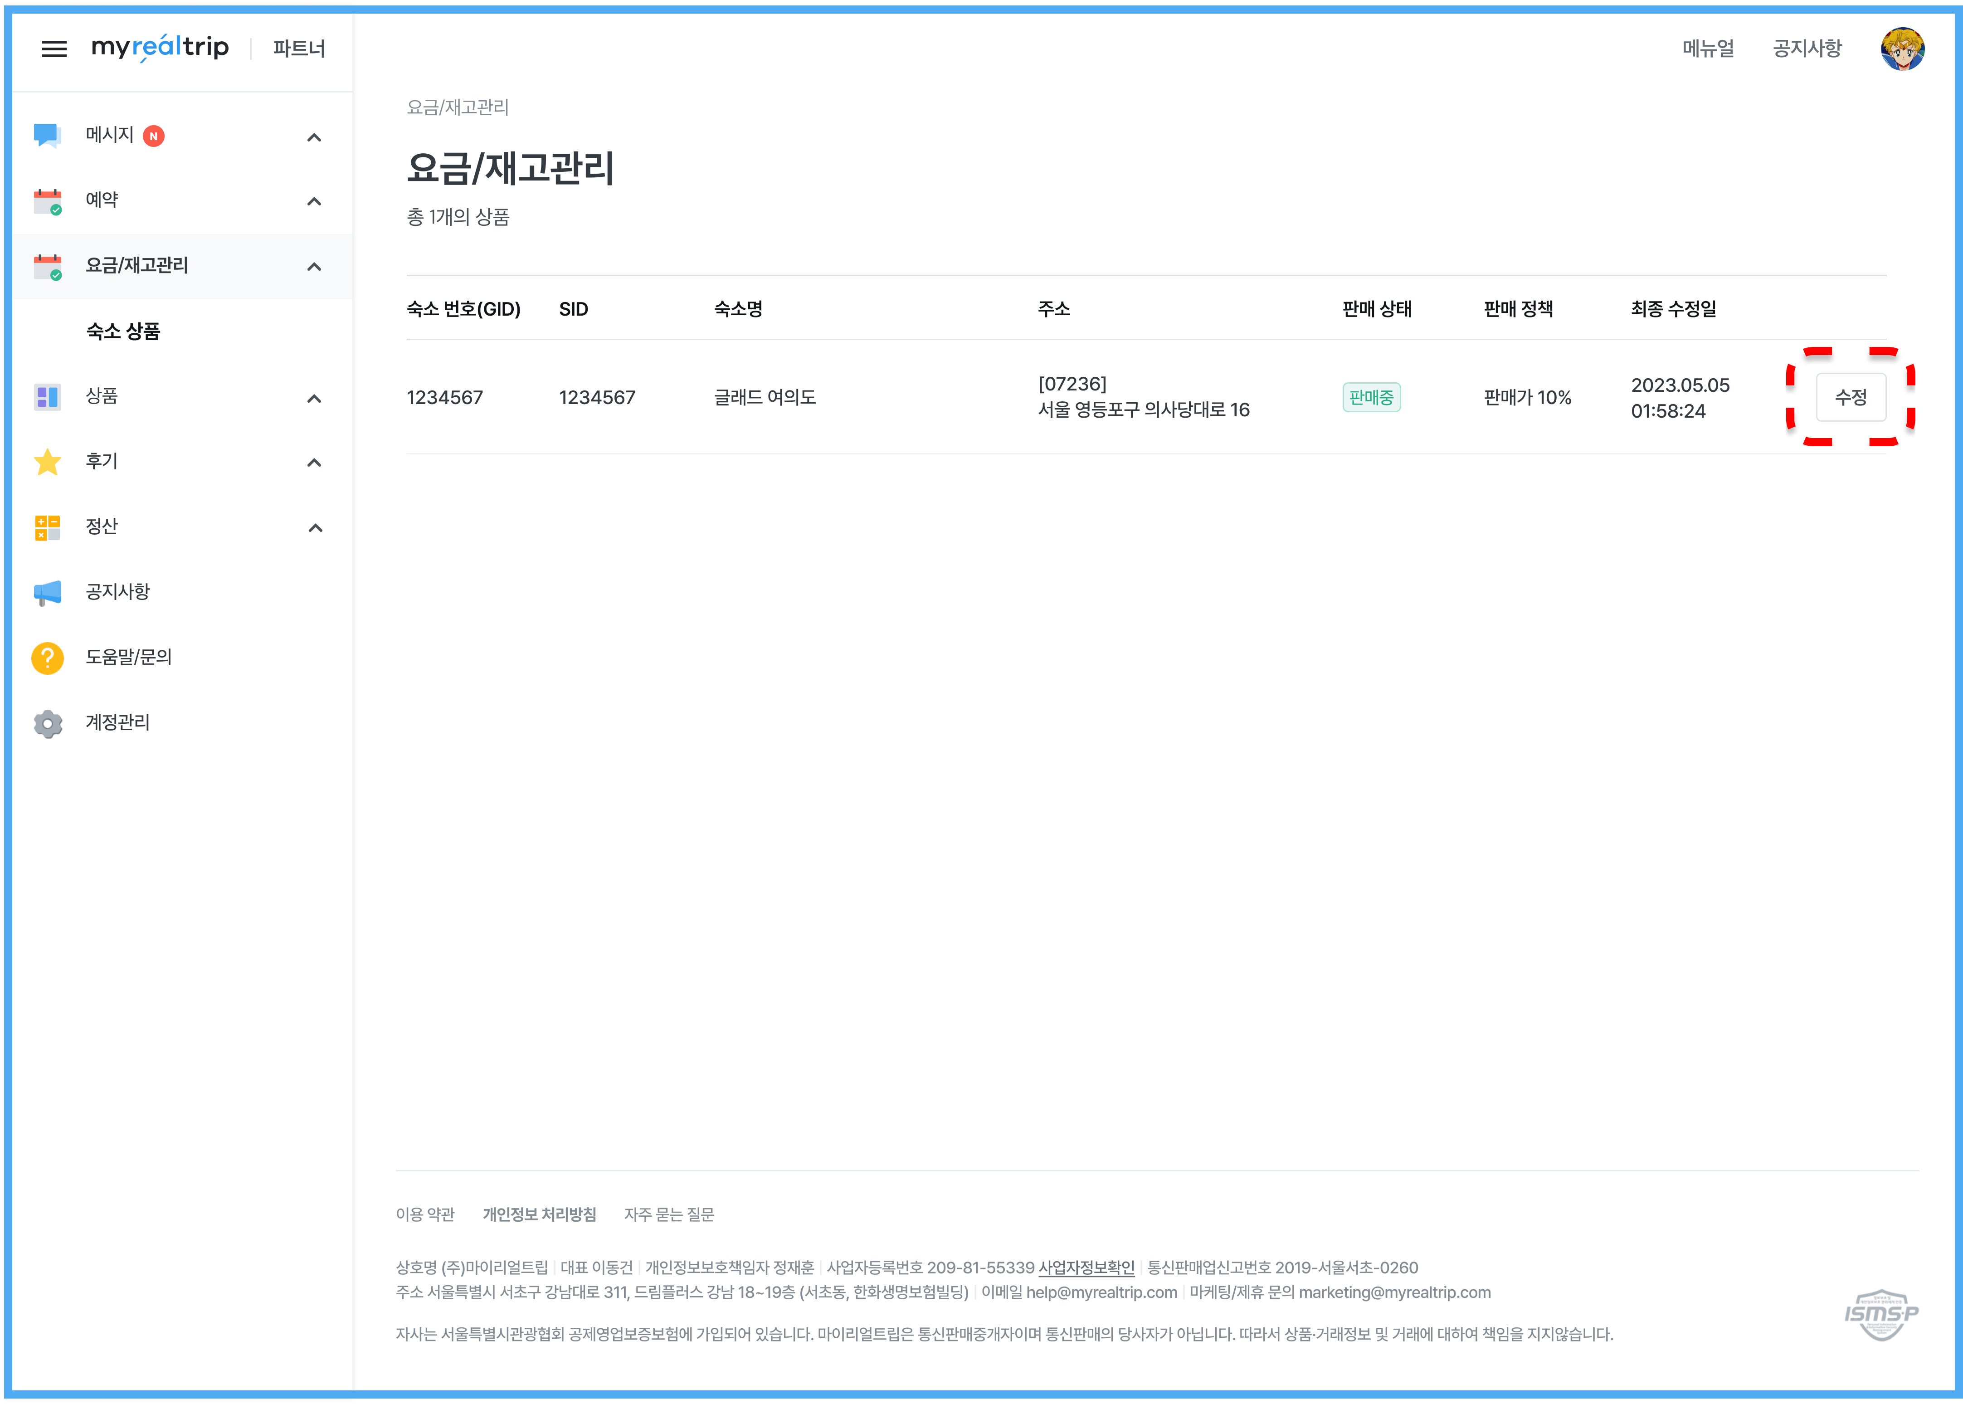Click the megaphone notice icon in sidebar

pyautogui.click(x=47, y=592)
